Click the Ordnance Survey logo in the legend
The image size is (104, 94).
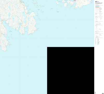97,2
